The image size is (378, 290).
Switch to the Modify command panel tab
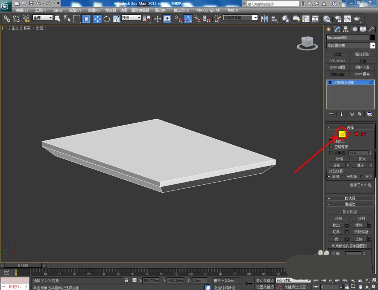pos(337,29)
